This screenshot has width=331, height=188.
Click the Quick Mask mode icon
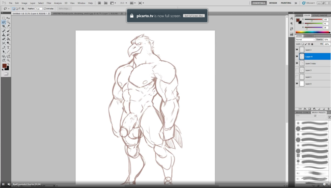6,74
